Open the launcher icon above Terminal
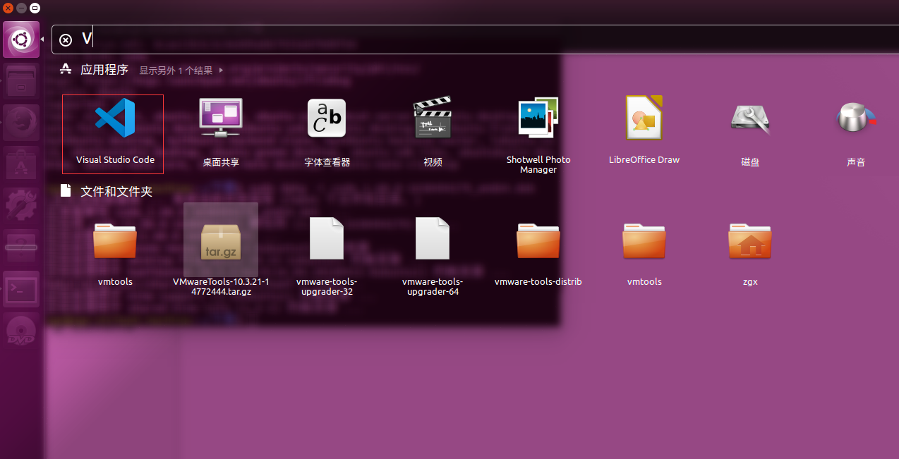Viewport: 899px width, 459px height. 21,247
